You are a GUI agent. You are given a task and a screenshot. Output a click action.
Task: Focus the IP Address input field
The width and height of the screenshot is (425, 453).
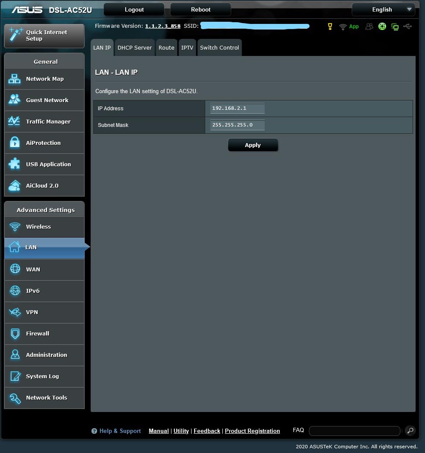point(237,109)
